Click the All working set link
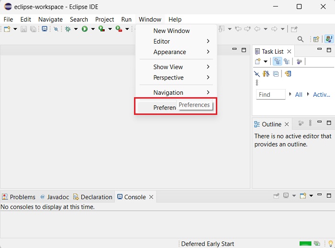 pyautogui.click(x=299, y=95)
